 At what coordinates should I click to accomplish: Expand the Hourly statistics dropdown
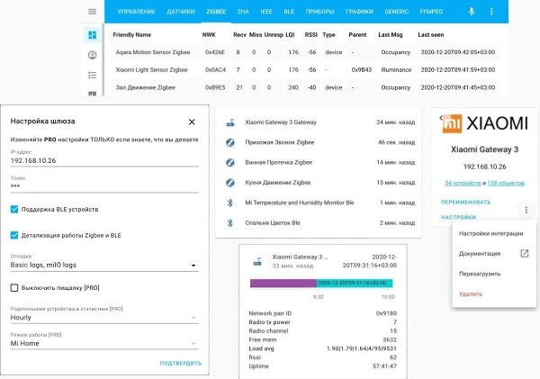point(104,317)
